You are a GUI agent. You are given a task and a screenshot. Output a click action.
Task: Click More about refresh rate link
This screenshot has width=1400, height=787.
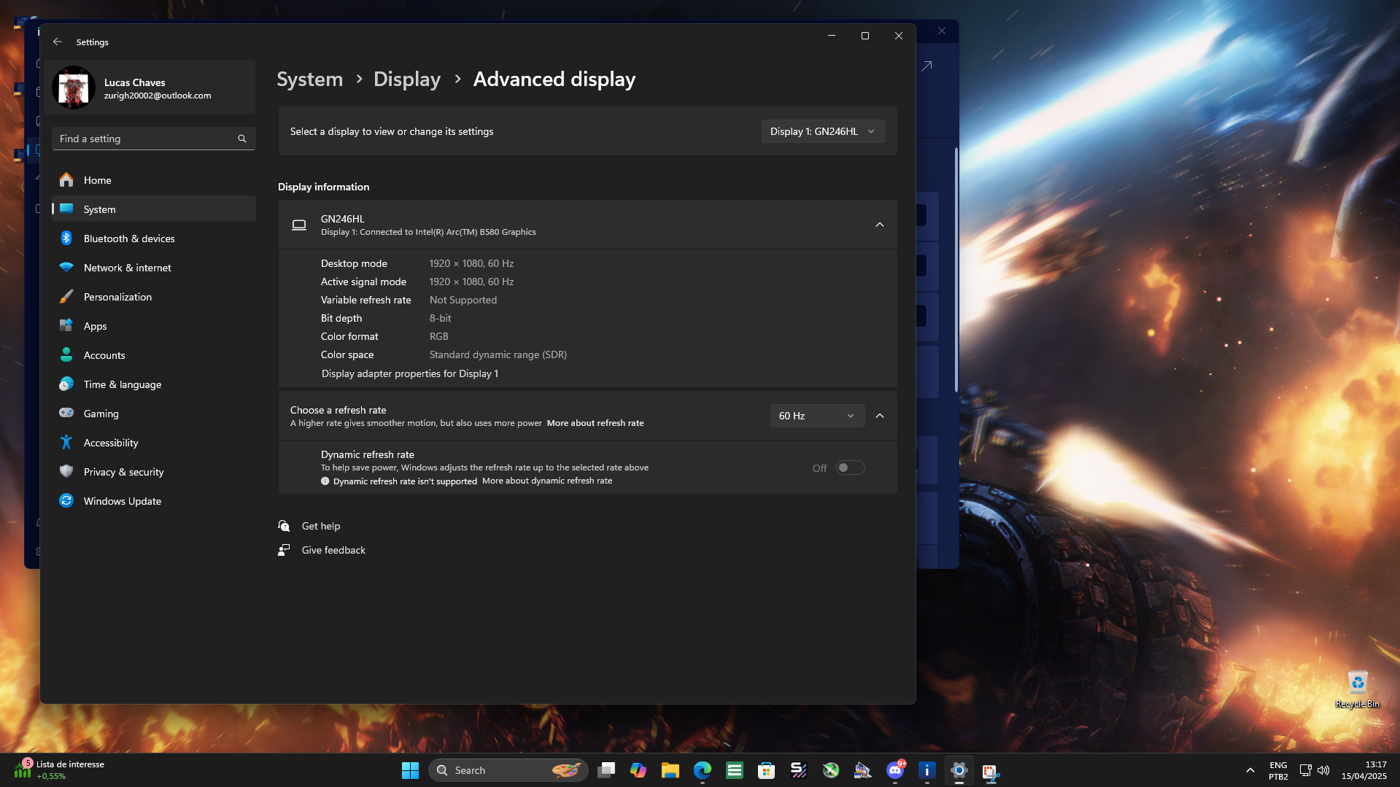tap(595, 423)
